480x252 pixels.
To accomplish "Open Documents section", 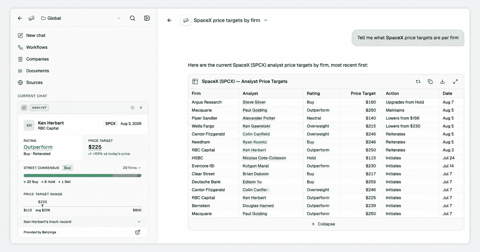I will point(34,71).
